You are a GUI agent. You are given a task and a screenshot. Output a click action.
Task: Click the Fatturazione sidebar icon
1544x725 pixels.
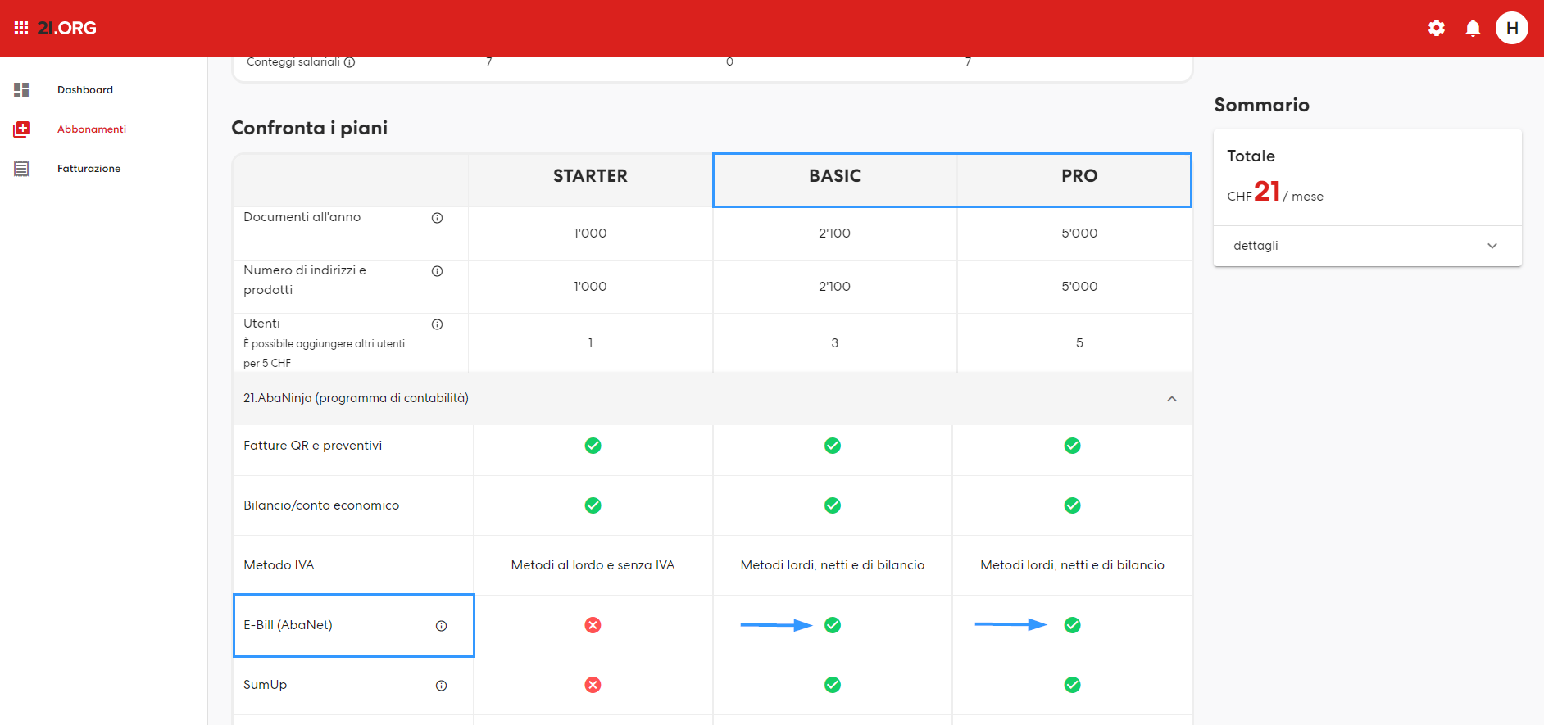pyautogui.click(x=21, y=169)
